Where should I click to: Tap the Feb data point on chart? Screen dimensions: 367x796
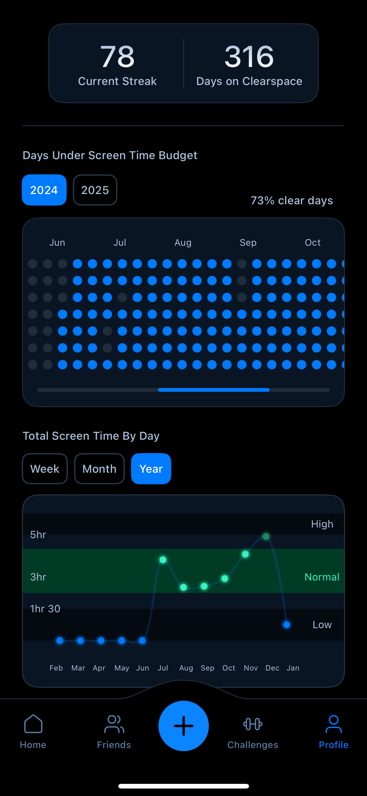click(60, 641)
